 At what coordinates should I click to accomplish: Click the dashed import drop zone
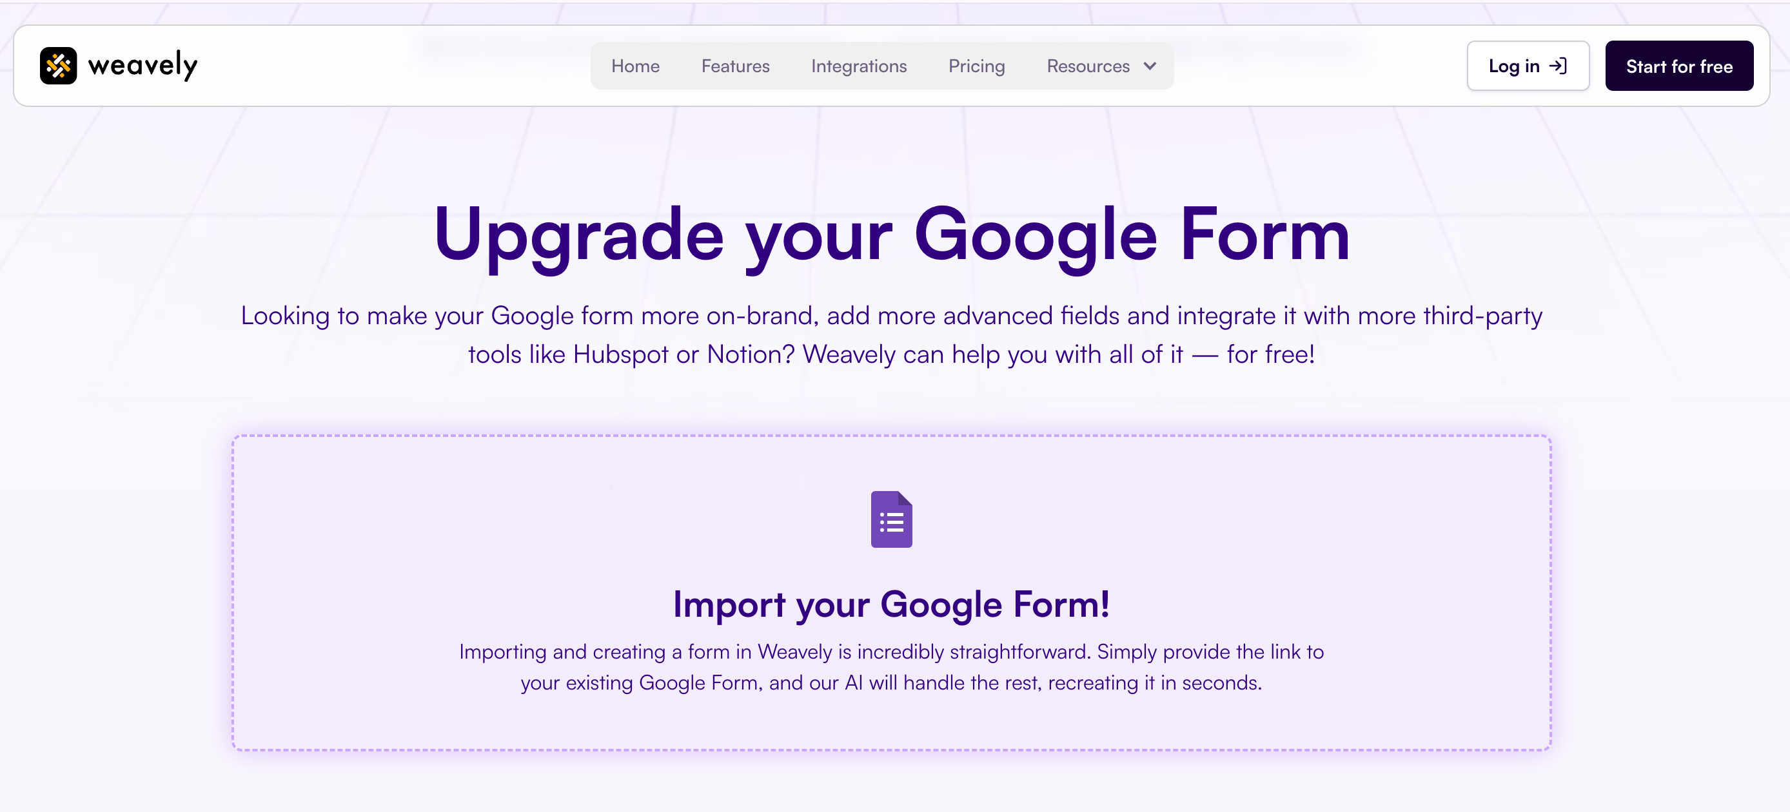(892, 592)
